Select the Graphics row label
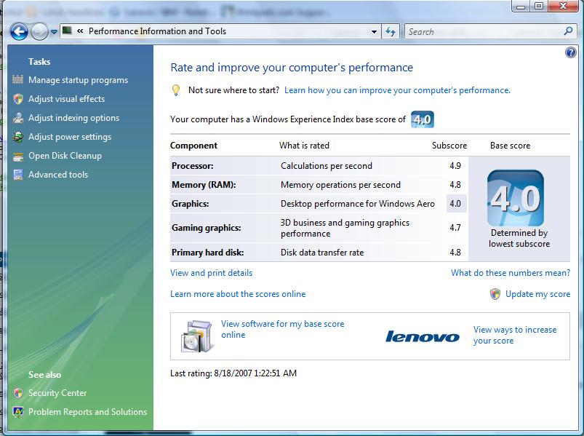The width and height of the screenshot is (584, 436). click(190, 204)
